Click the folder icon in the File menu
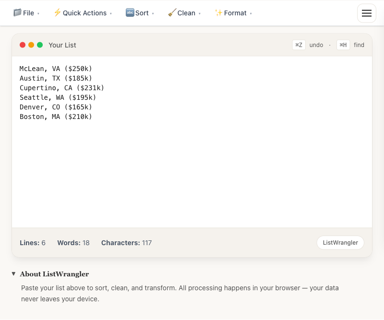 [x=17, y=13]
